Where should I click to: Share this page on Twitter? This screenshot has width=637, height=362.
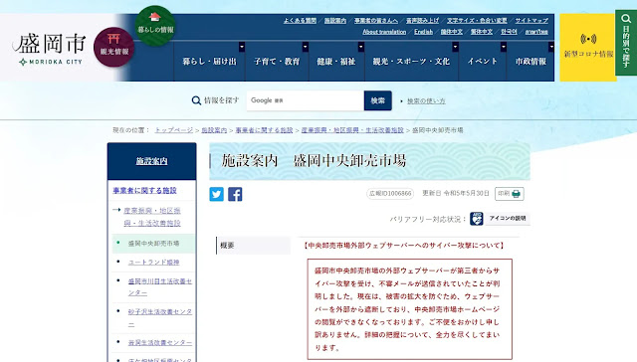[217, 194]
